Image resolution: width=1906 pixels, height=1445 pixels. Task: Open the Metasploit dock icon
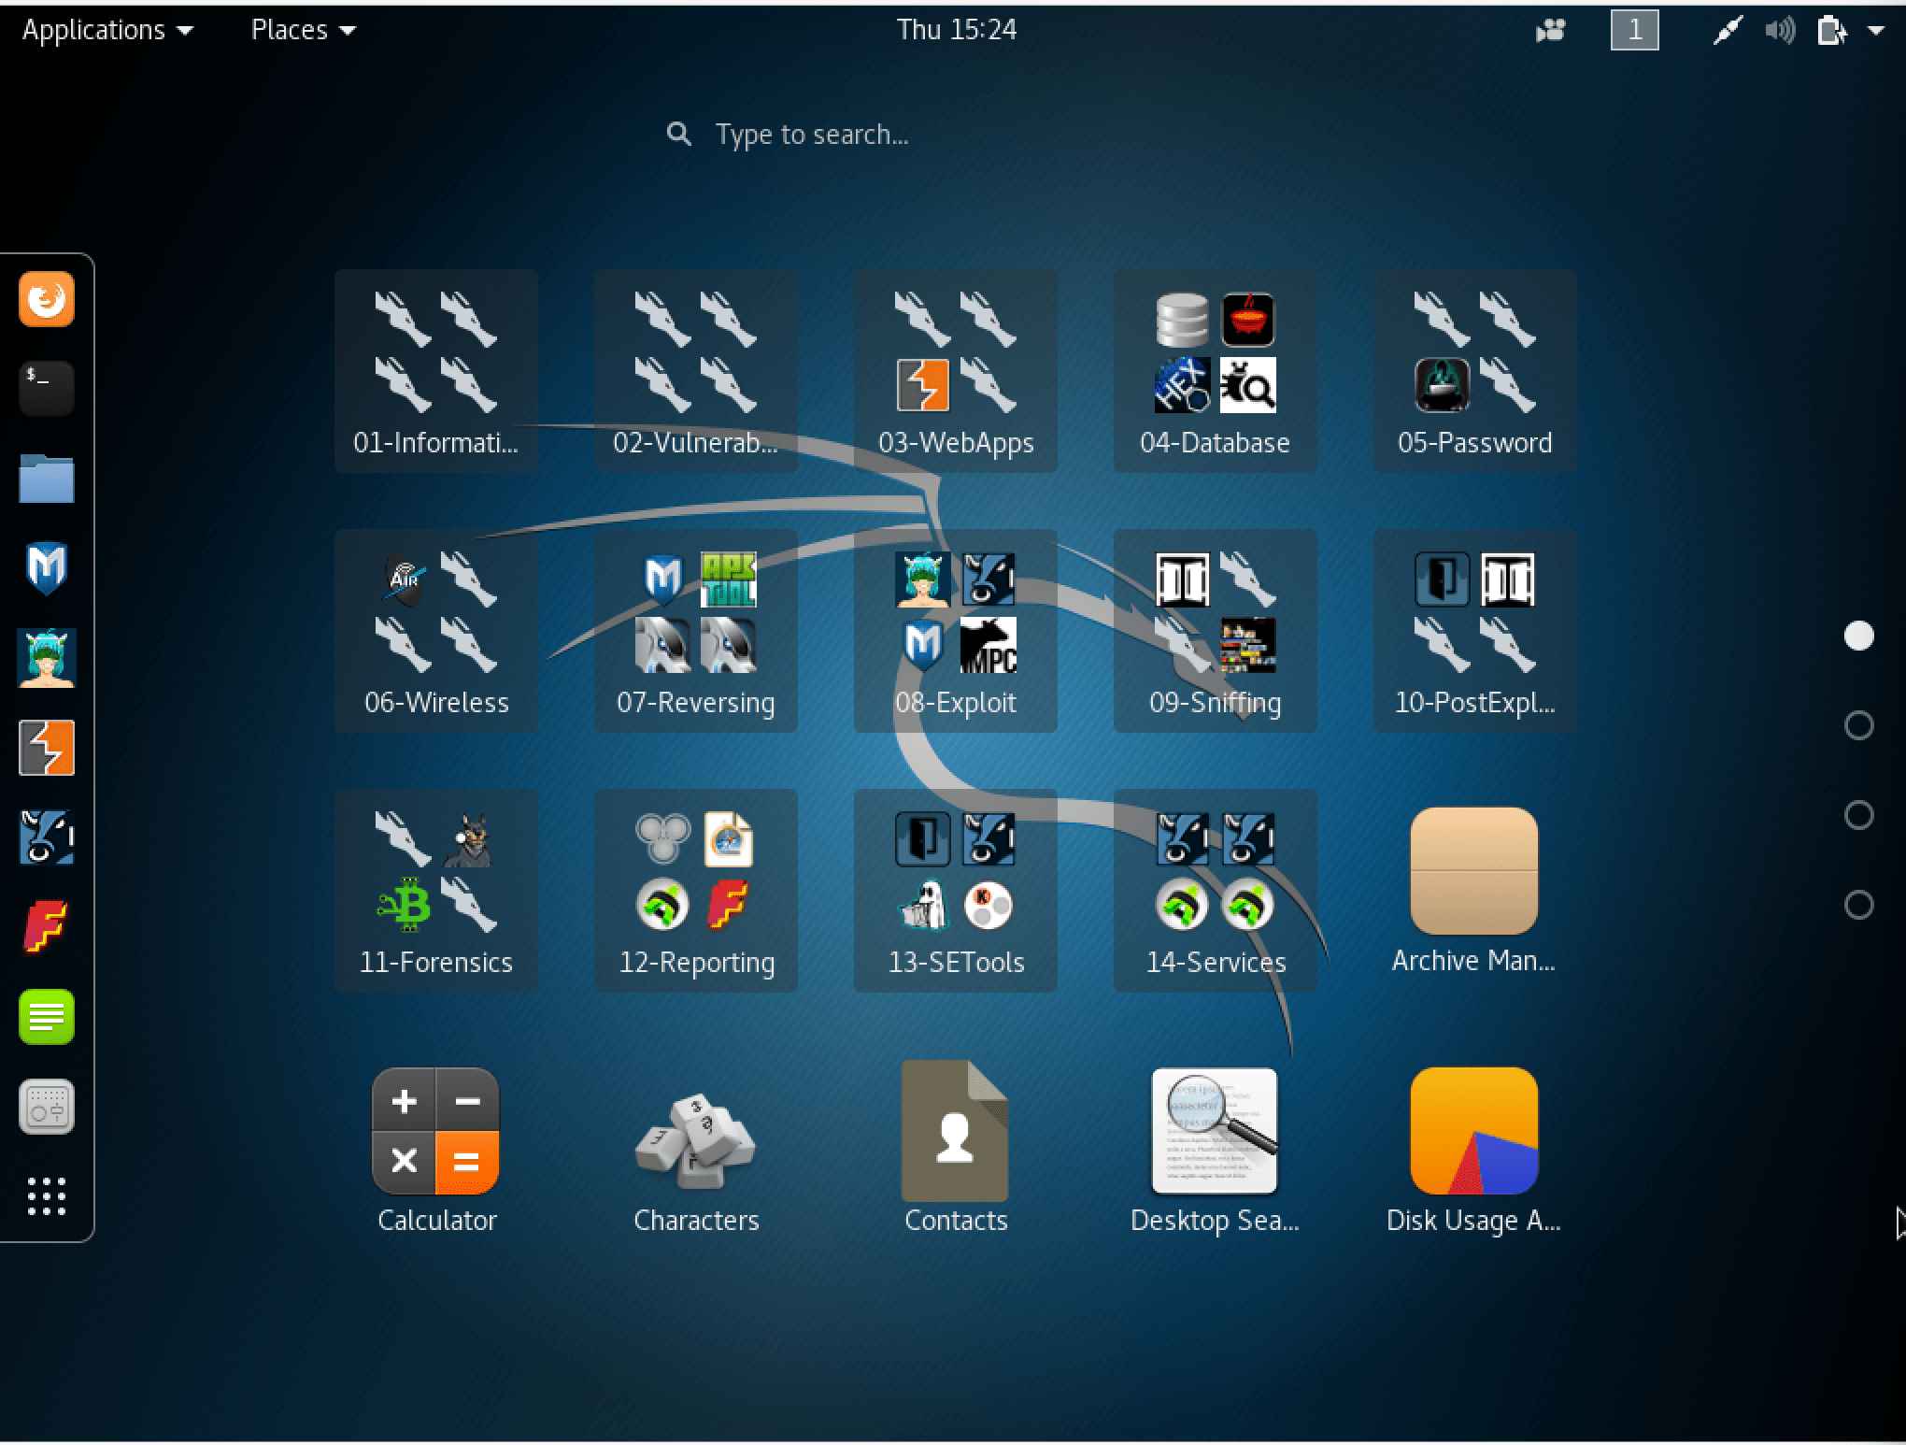46,567
